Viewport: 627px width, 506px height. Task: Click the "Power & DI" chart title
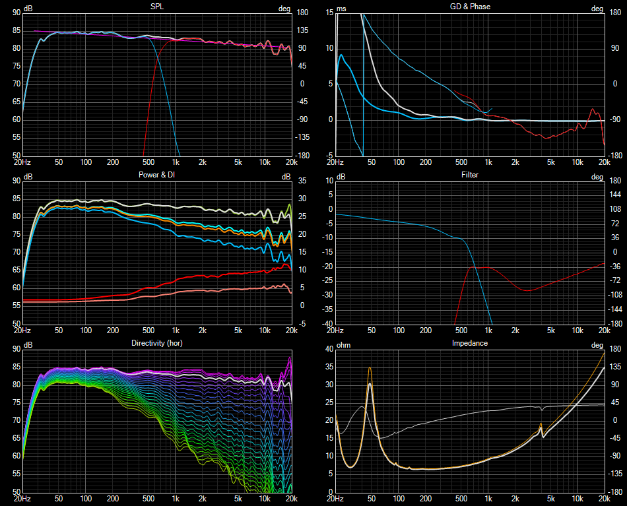(157, 175)
